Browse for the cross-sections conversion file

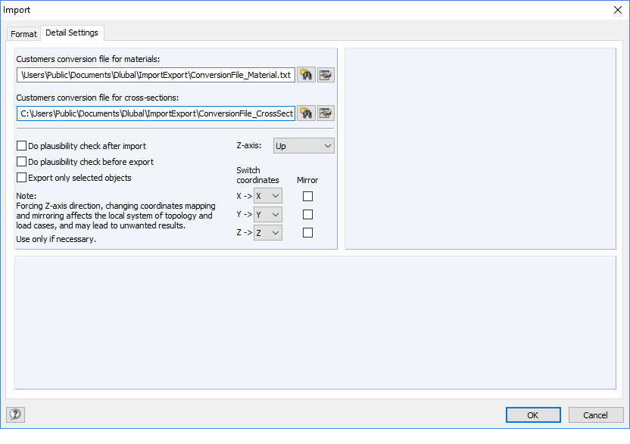(x=306, y=113)
